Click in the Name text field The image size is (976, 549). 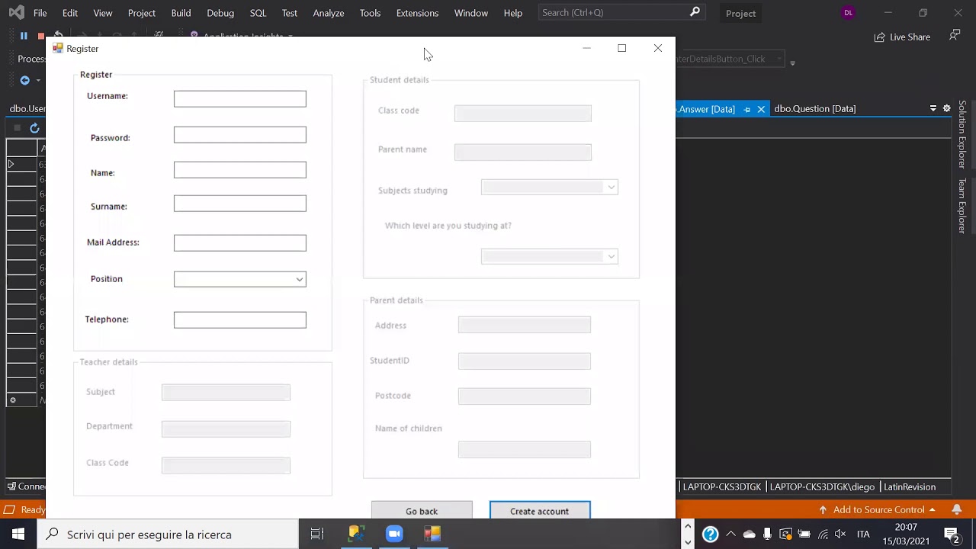coord(240,170)
